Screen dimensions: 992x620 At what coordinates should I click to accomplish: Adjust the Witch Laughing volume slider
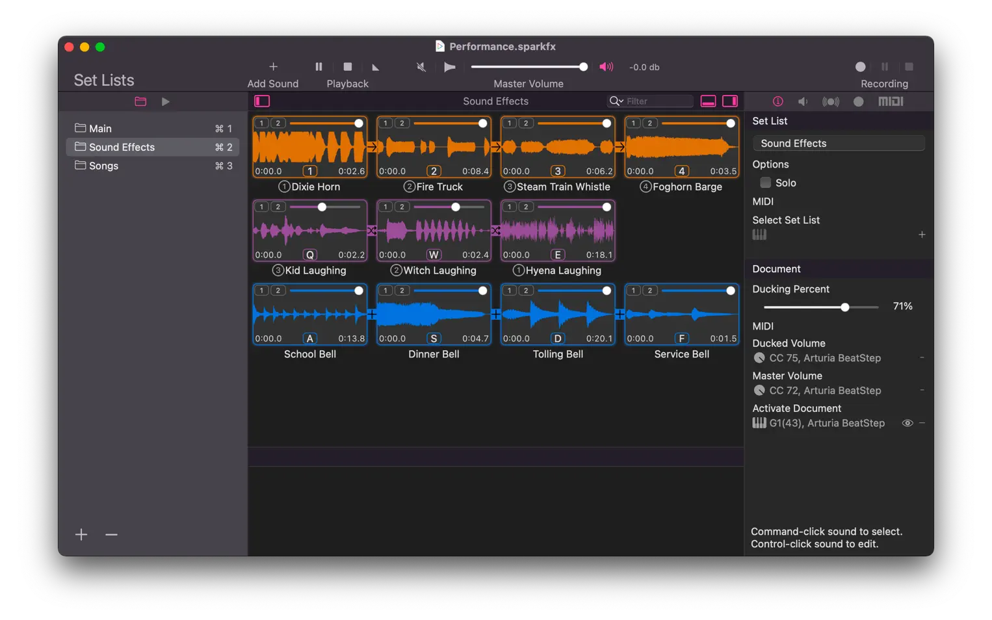click(449, 207)
